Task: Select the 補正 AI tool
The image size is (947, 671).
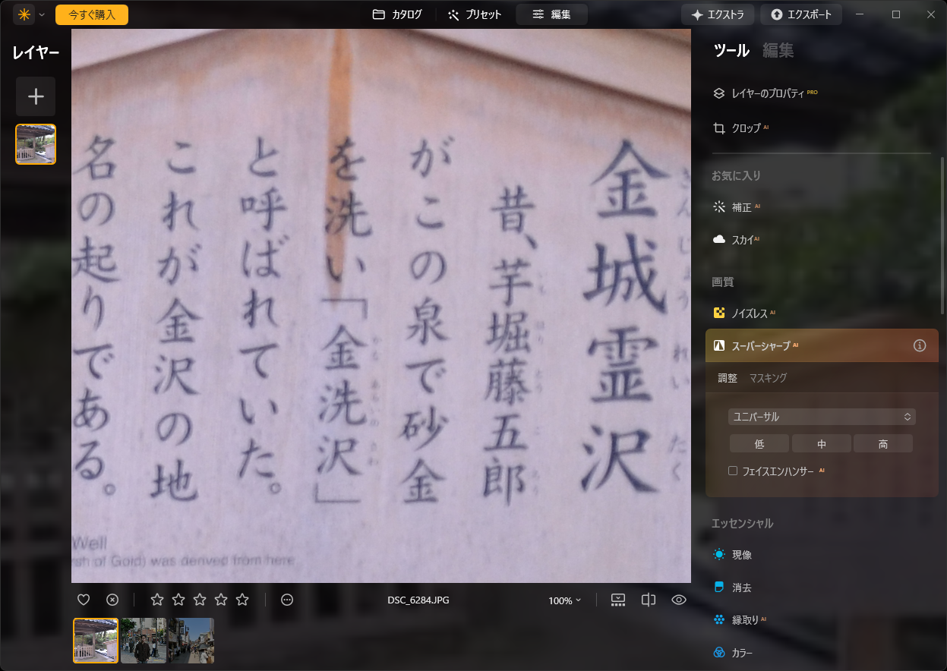Action: click(x=743, y=206)
